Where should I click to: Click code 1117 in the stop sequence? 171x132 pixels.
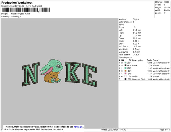tap(150, 74)
